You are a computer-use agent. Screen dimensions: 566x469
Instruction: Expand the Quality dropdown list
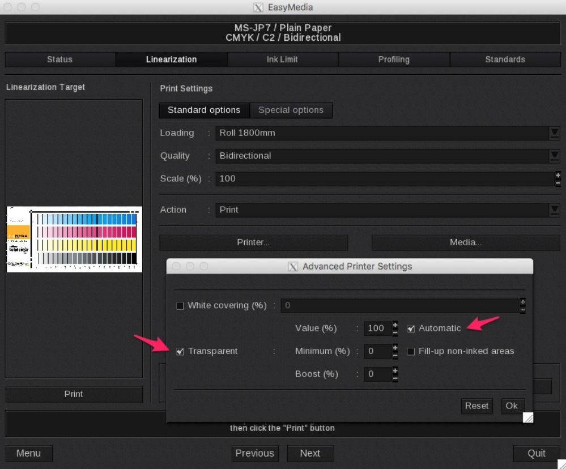click(554, 156)
